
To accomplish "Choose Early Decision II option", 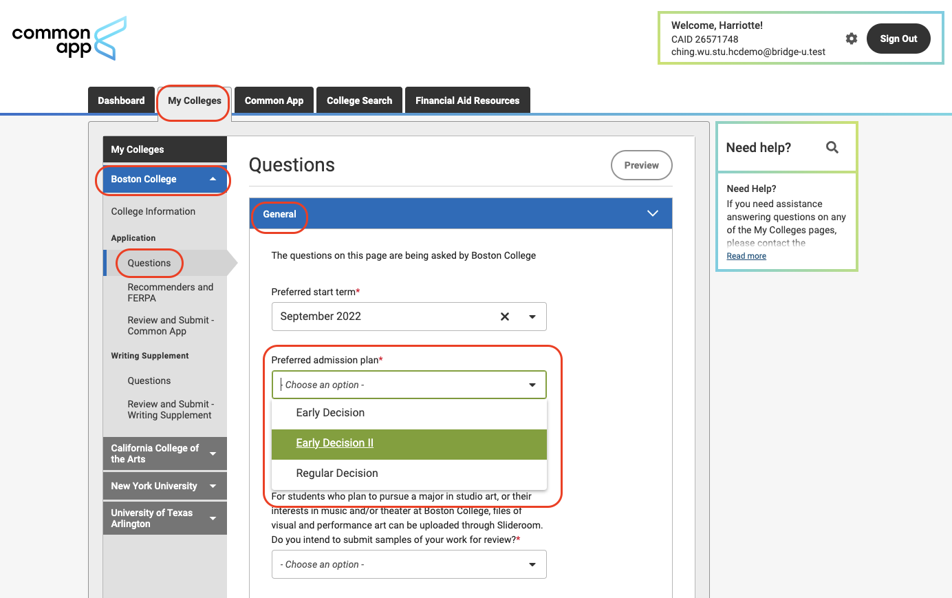I will coord(409,443).
